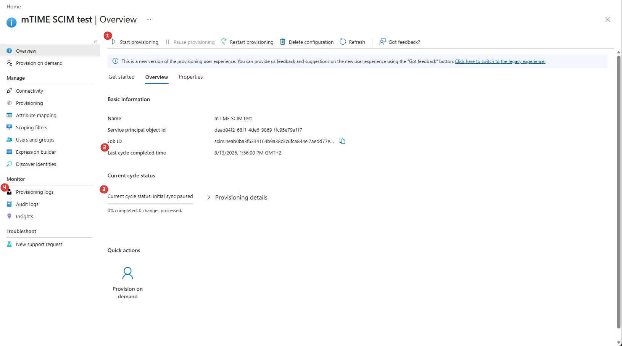Click the Pause provisioning button
This screenshot has height=346, width=622.
[190, 42]
